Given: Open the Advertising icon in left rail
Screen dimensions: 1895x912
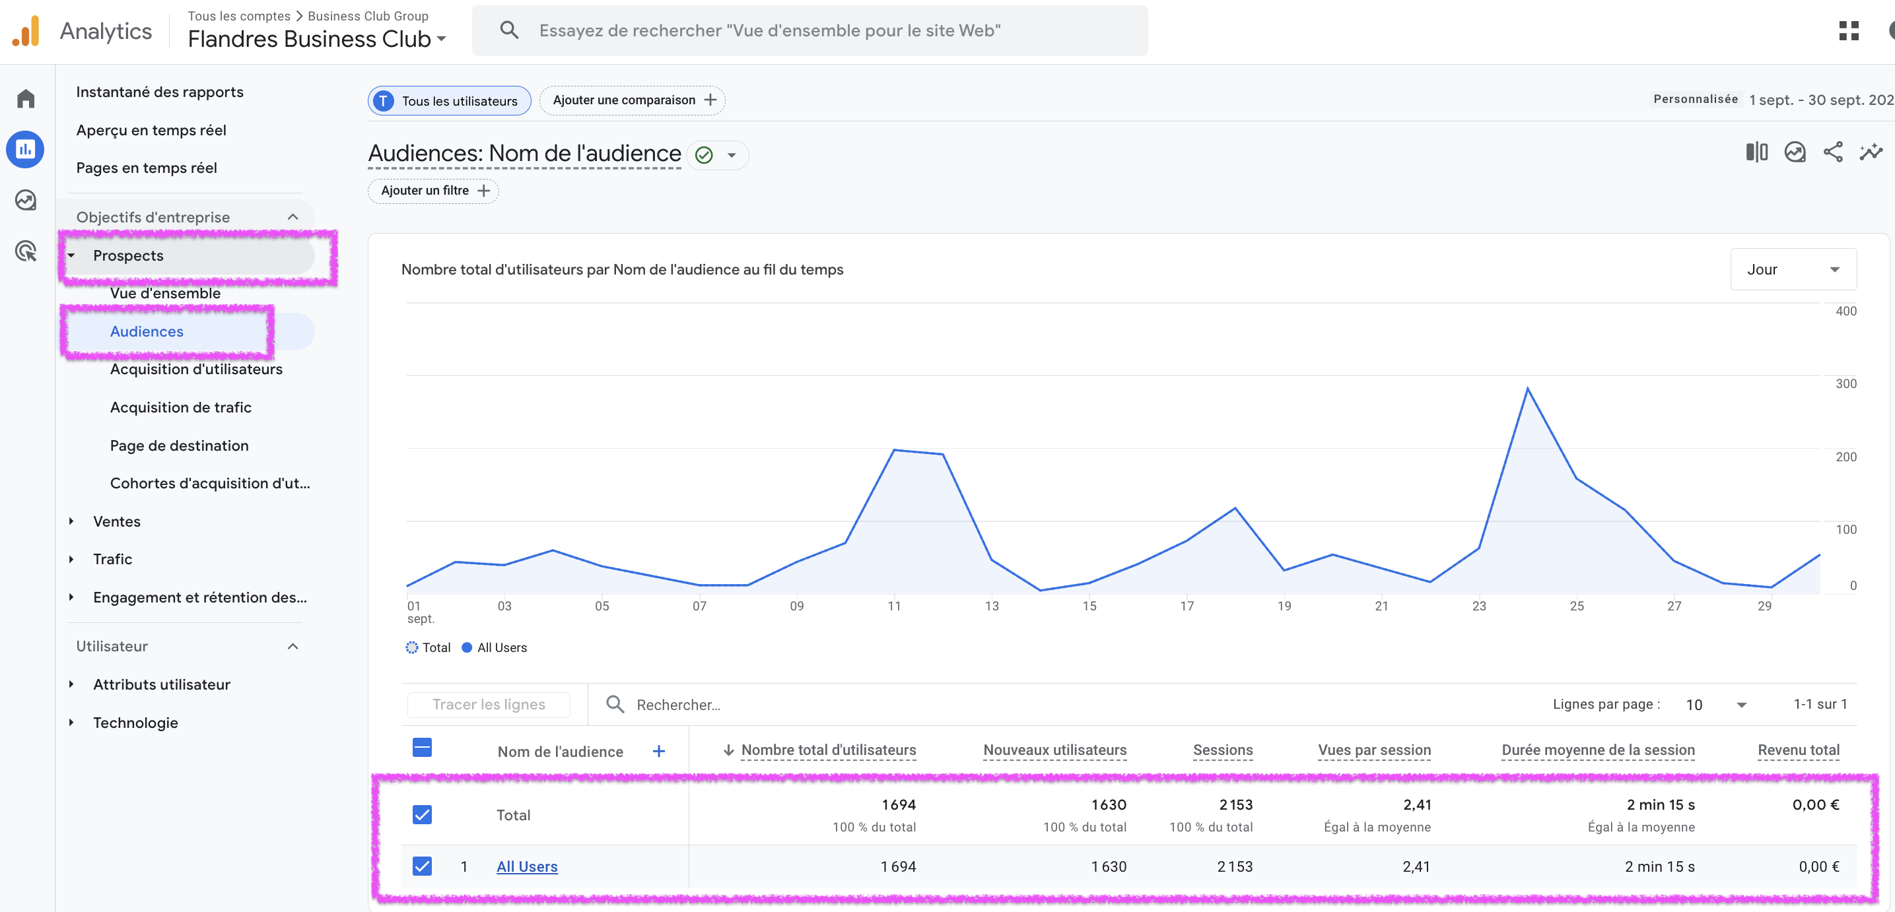Looking at the screenshot, I should [x=26, y=251].
